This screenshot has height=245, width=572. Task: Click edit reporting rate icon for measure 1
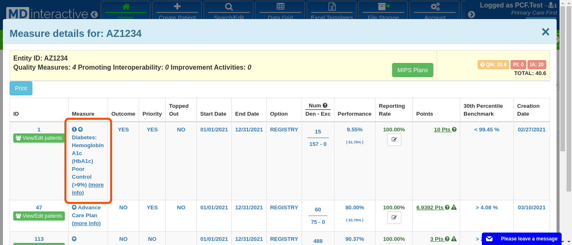click(394, 140)
